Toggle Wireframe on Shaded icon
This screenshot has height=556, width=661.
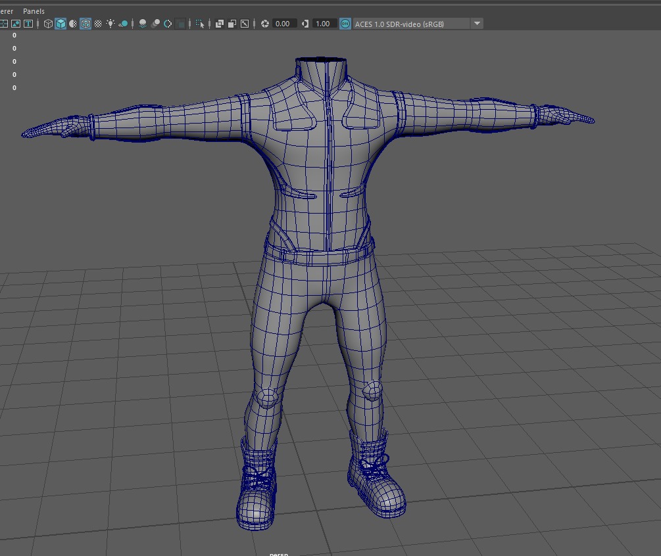86,24
